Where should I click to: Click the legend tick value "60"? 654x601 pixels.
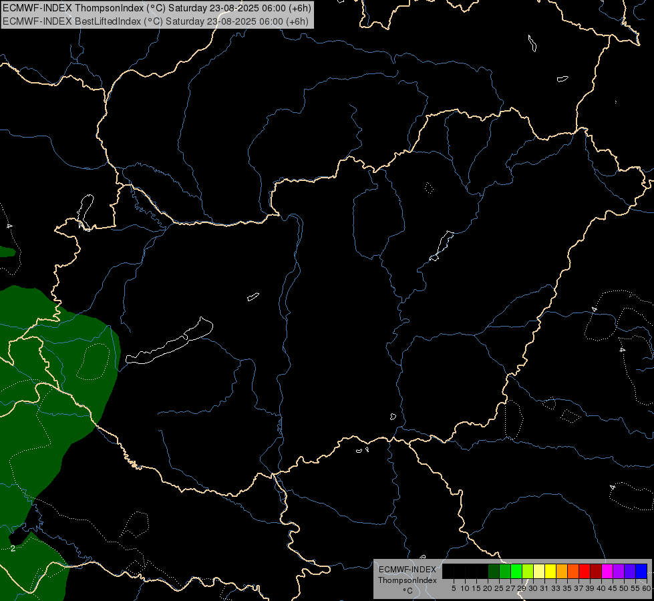pos(647,588)
